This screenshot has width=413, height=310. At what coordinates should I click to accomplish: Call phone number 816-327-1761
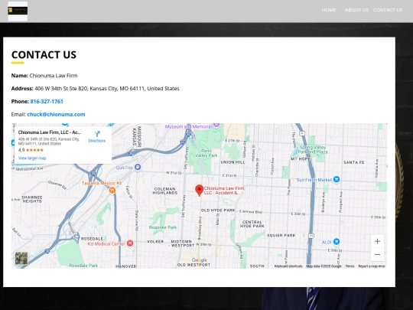tap(47, 102)
